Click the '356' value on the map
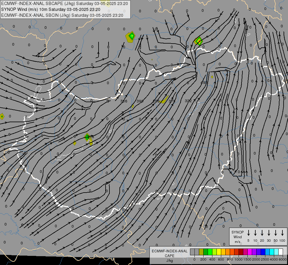This screenshot has width=288, height=265. coord(124,101)
